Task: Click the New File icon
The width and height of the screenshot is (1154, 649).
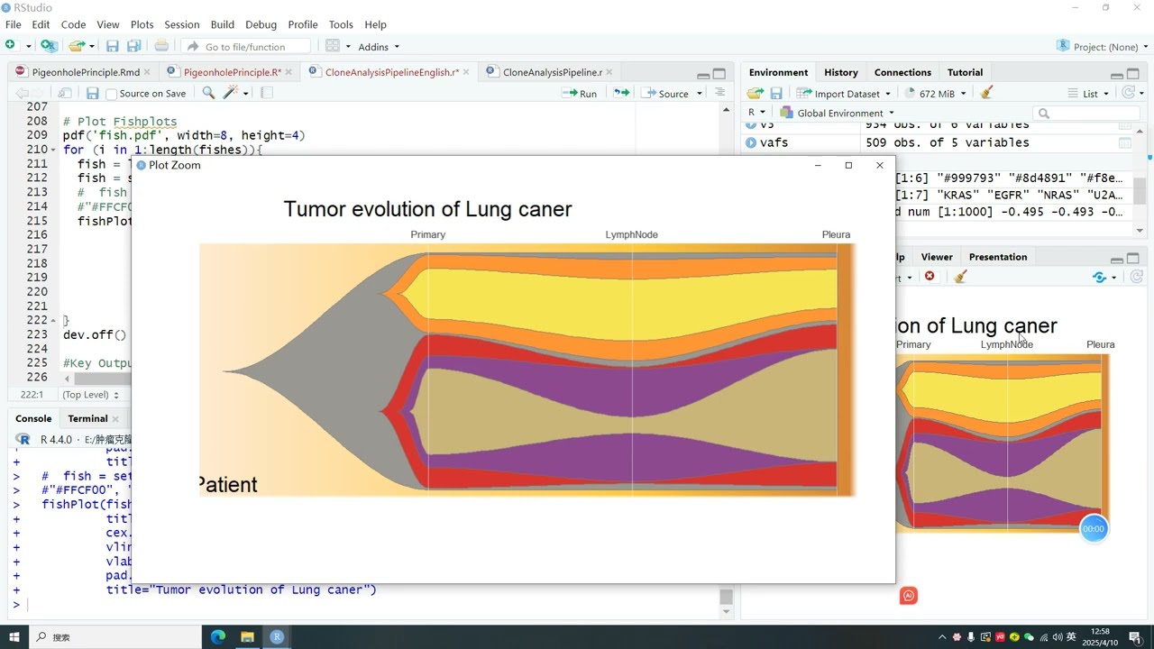Action: pyautogui.click(x=11, y=46)
